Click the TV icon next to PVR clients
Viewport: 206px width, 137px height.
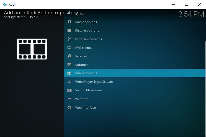click(x=69, y=47)
